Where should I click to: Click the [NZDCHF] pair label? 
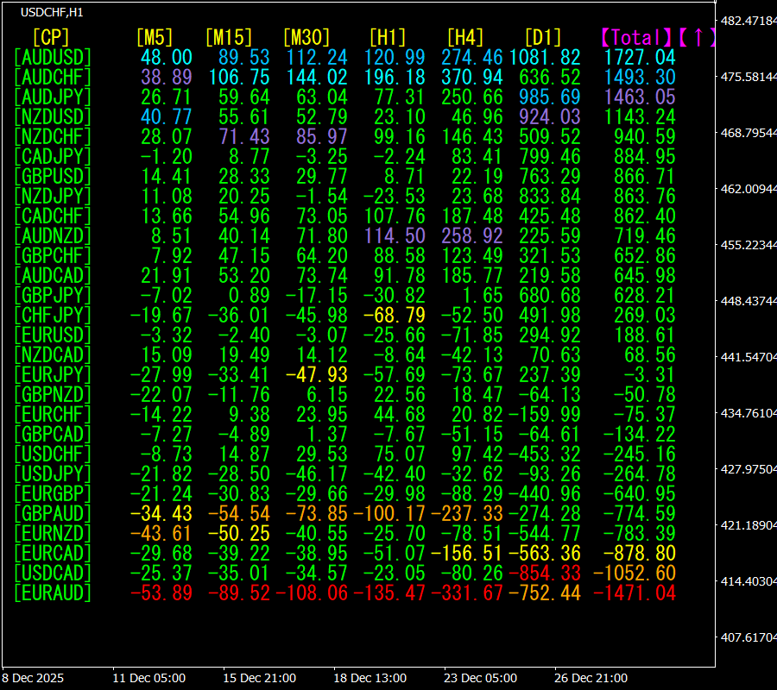pyautogui.click(x=53, y=136)
